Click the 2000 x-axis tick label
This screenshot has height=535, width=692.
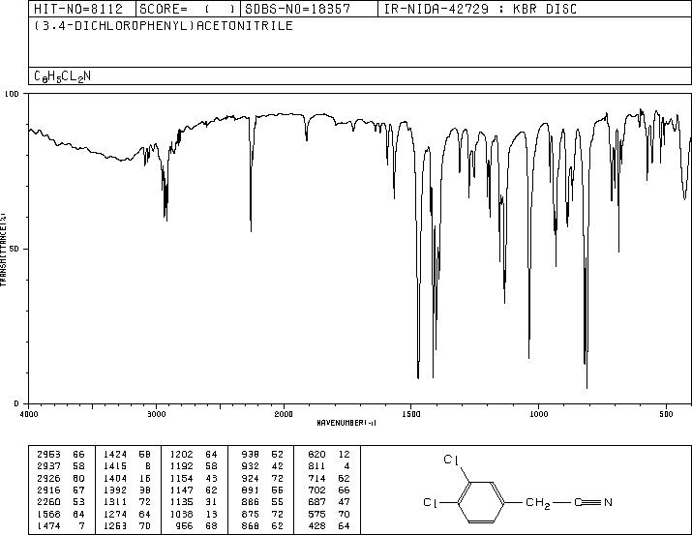tap(284, 414)
